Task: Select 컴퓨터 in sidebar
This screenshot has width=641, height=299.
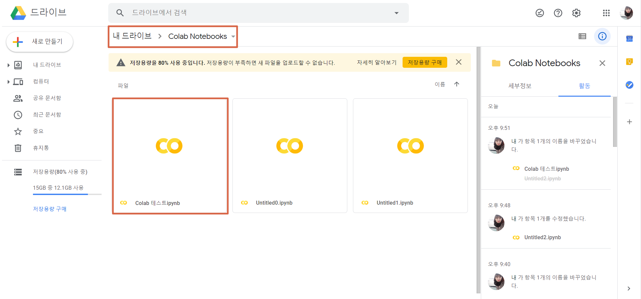Action: click(x=41, y=81)
